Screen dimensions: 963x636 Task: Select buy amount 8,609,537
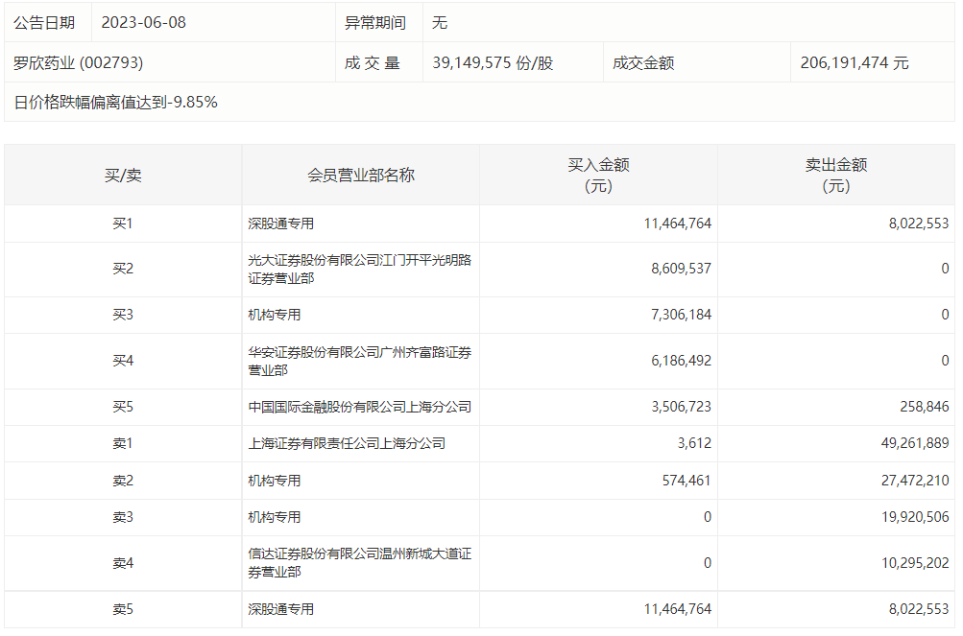coord(681,269)
